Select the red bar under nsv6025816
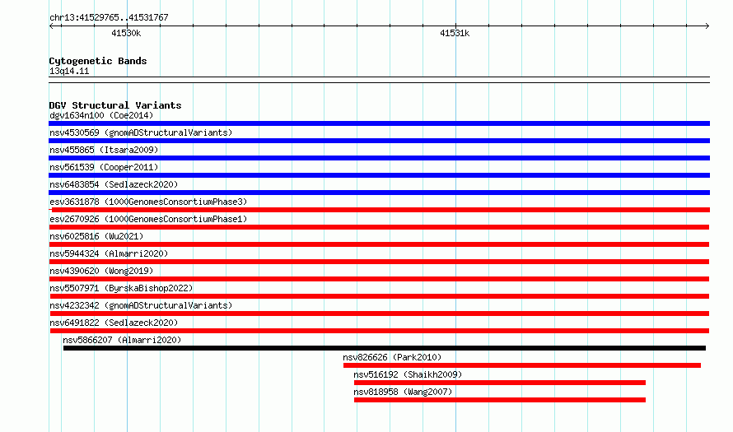 point(379,244)
